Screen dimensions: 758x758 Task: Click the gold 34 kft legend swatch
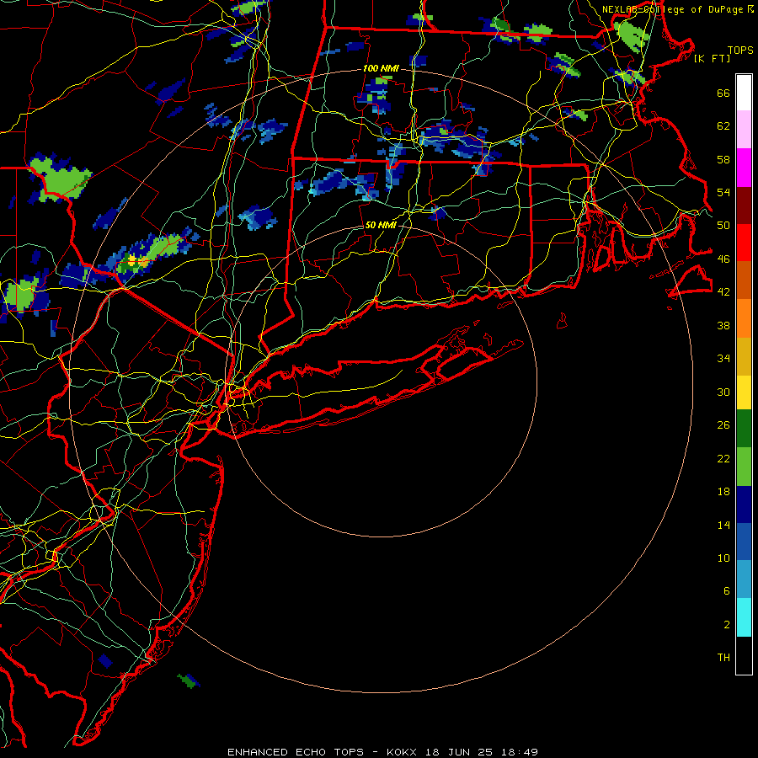click(x=744, y=356)
